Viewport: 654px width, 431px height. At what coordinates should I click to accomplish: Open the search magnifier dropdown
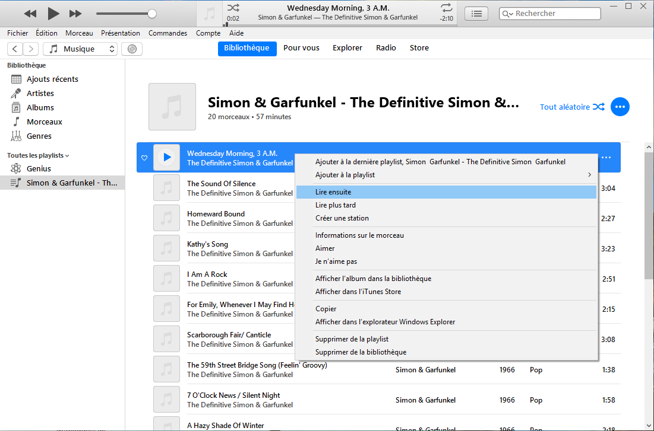click(508, 14)
